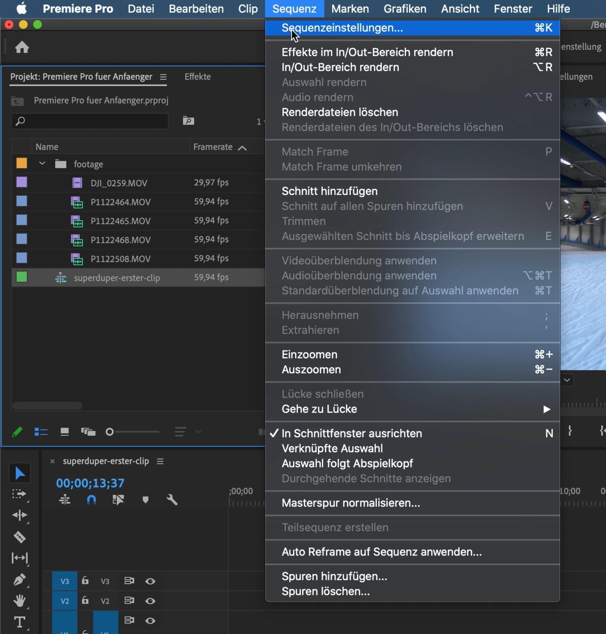Switch to the Effekte tab

(x=198, y=77)
